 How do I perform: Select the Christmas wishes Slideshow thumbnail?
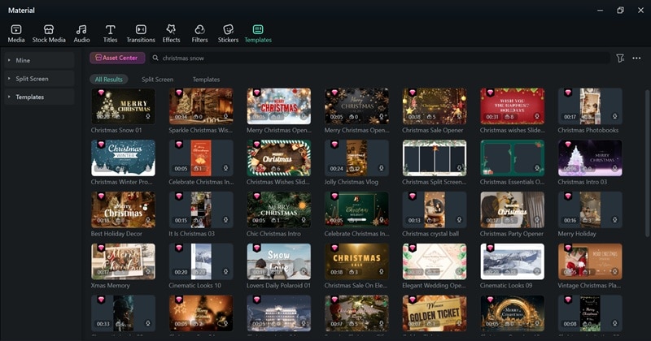point(513,106)
